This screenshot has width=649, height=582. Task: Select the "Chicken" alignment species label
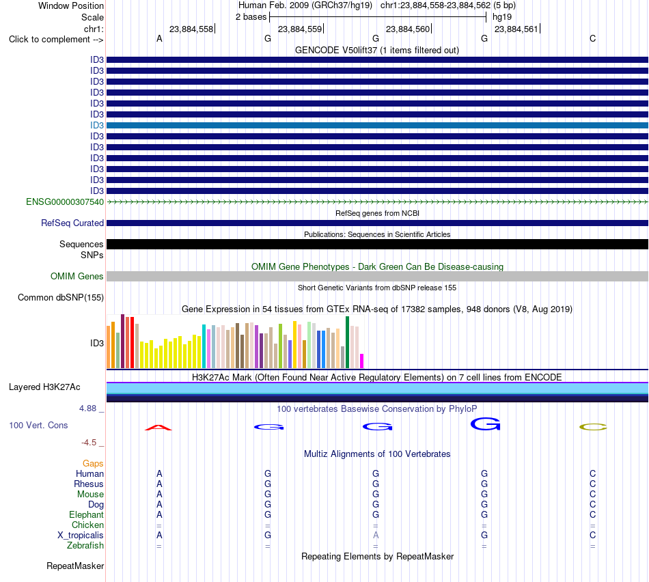(x=87, y=525)
